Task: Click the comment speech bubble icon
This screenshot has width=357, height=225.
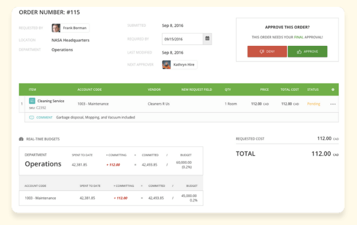Action: [32, 117]
